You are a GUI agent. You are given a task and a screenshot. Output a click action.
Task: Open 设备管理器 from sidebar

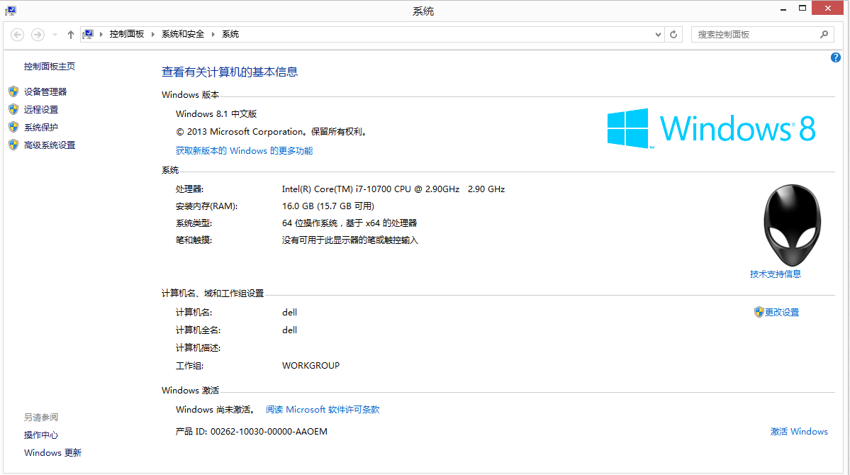pyautogui.click(x=45, y=91)
